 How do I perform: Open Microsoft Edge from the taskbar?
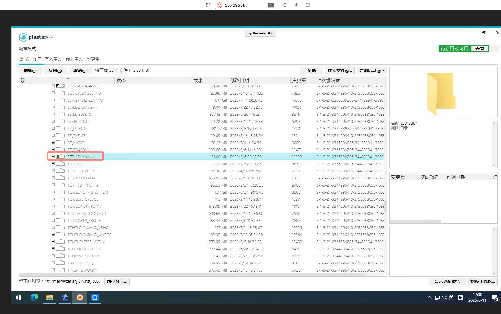34,297
